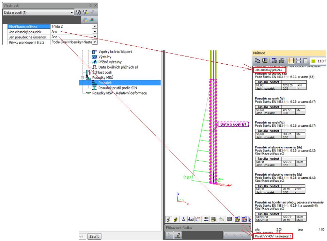The width and height of the screenshot is (327, 241).
Task: Click the 110 % zoom value in Náhled
Action: point(322,61)
